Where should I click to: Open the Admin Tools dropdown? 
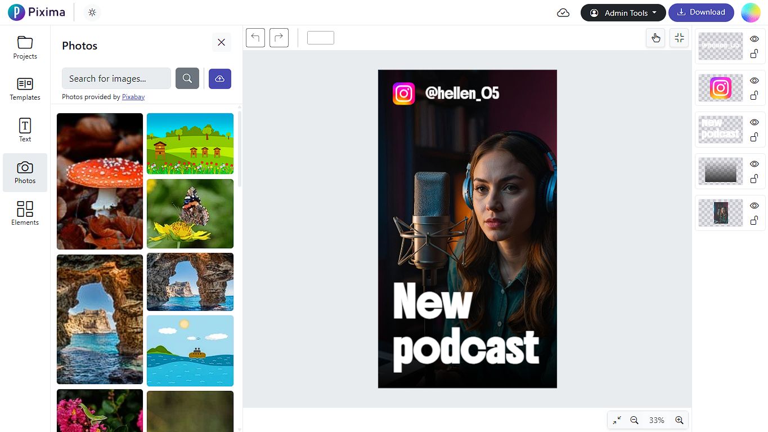(x=623, y=13)
